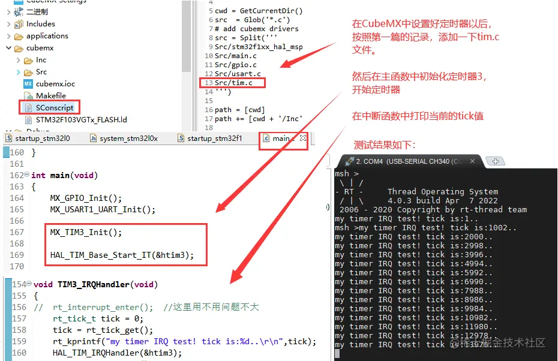Click the system_stm32l0x header file icon
This screenshot has height=361, width=558.
click(93, 139)
